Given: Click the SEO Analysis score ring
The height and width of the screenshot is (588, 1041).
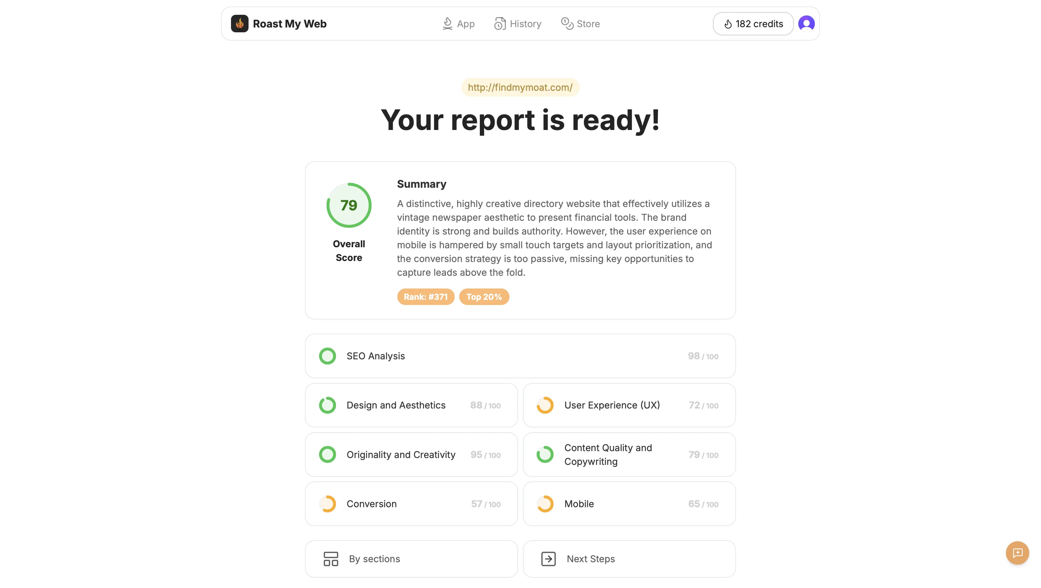Looking at the screenshot, I should coord(327,356).
